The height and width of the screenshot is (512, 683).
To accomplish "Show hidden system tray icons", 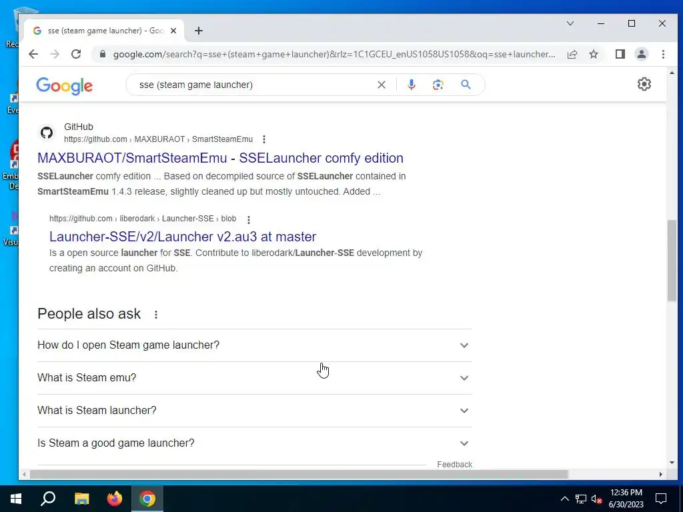I will 564,499.
